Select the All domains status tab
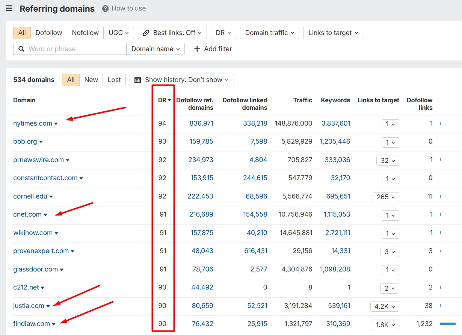Image resolution: width=462 pixels, height=335 pixels. click(x=71, y=80)
